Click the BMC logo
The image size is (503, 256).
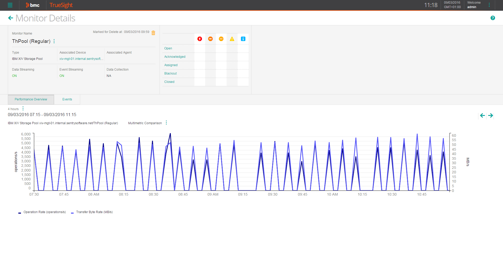(32, 5)
